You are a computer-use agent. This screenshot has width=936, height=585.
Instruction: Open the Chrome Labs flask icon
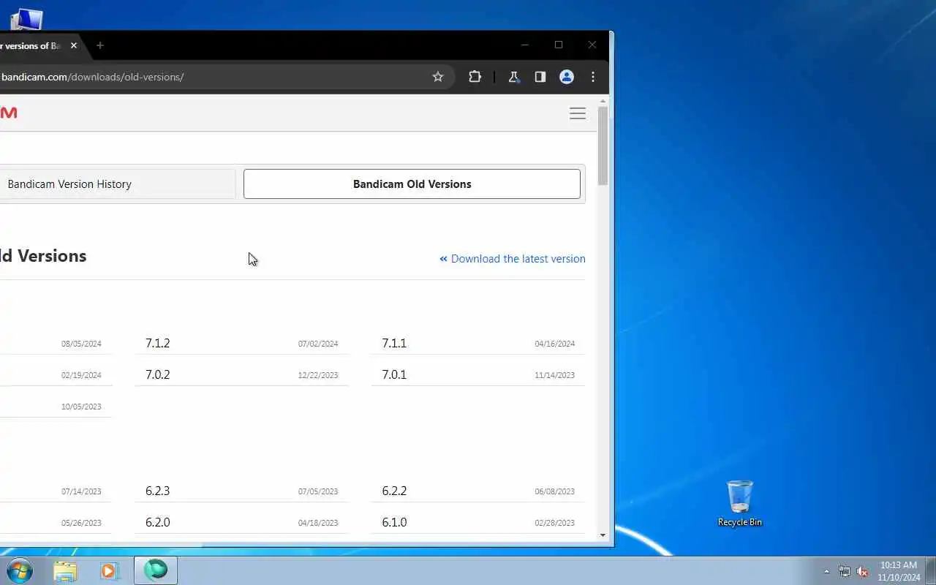coord(513,77)
